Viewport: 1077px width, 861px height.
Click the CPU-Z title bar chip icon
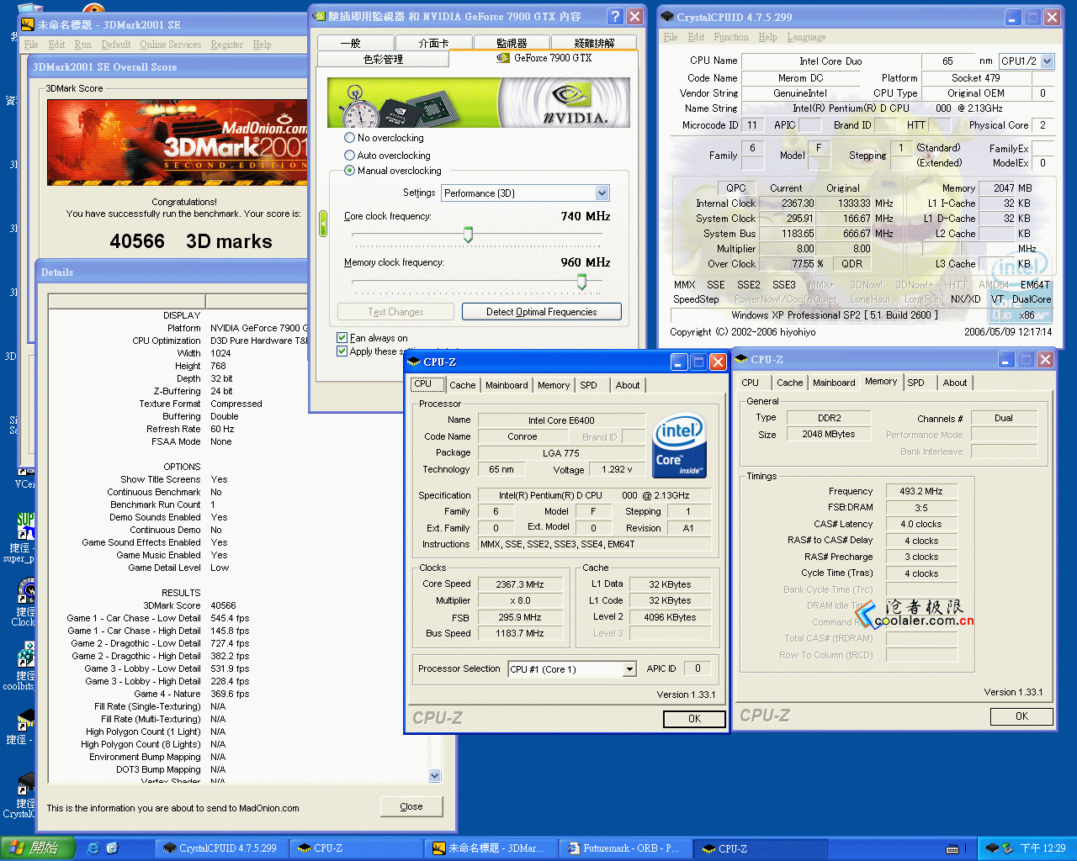point(413,362)
